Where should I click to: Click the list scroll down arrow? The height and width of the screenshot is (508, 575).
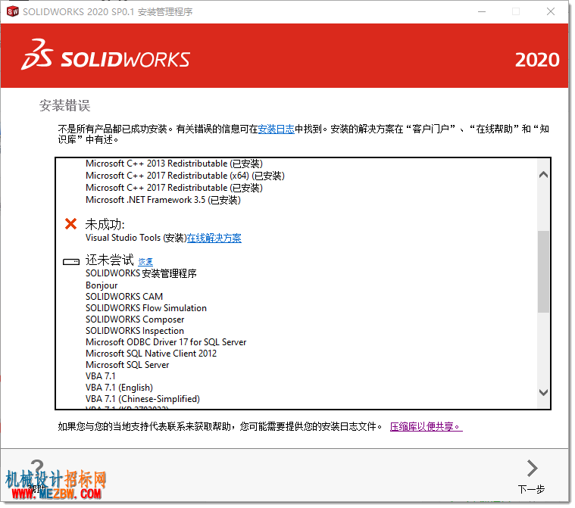(x=543, y=392)
